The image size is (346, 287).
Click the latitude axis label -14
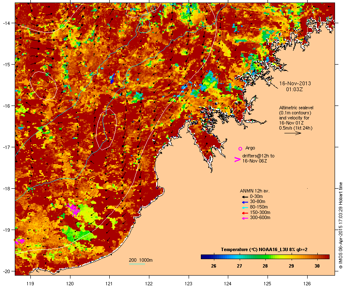6,23
